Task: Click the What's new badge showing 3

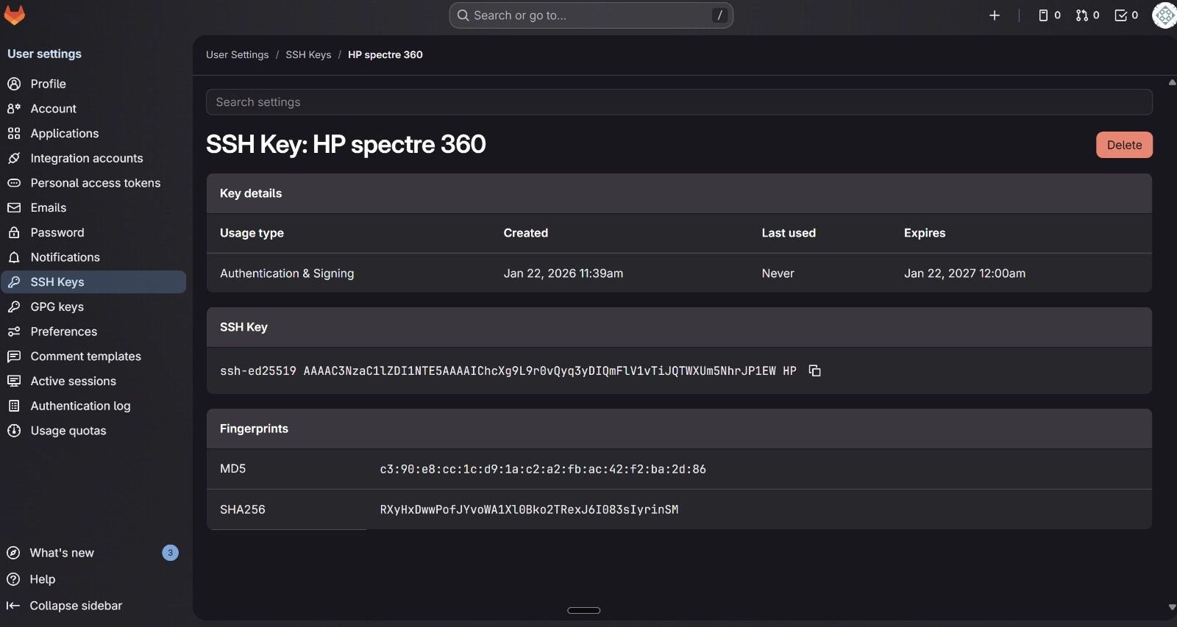Action: tap(170, 553)
